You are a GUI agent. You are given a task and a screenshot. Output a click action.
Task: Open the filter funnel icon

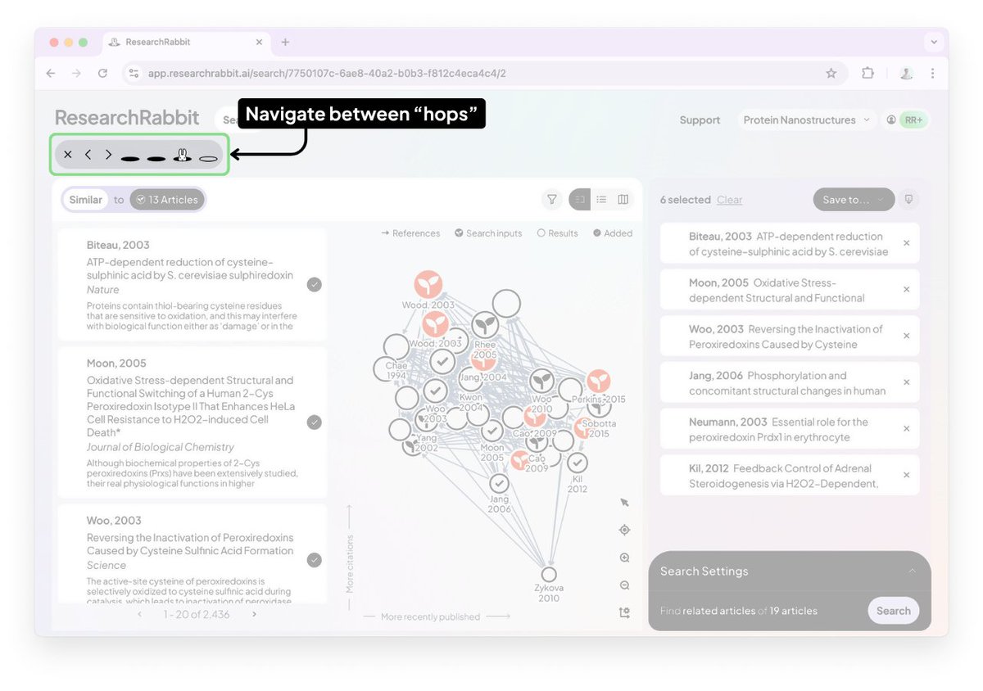[x=552, y=199]
